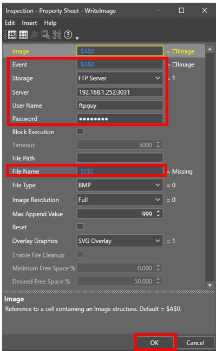Toggle the Reset checkbox
The width and height of the screenshot is (216, 351).
(80, 227)
